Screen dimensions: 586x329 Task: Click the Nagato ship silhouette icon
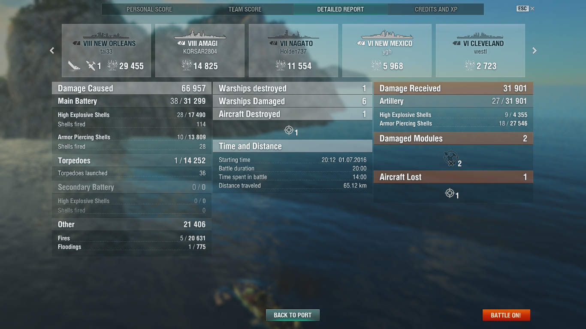tap(293, 35)
